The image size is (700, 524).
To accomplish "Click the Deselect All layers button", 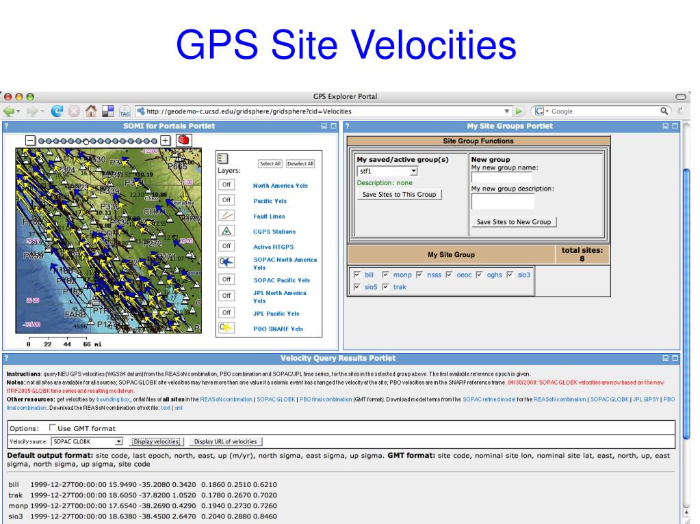I will tap(300, 163).
